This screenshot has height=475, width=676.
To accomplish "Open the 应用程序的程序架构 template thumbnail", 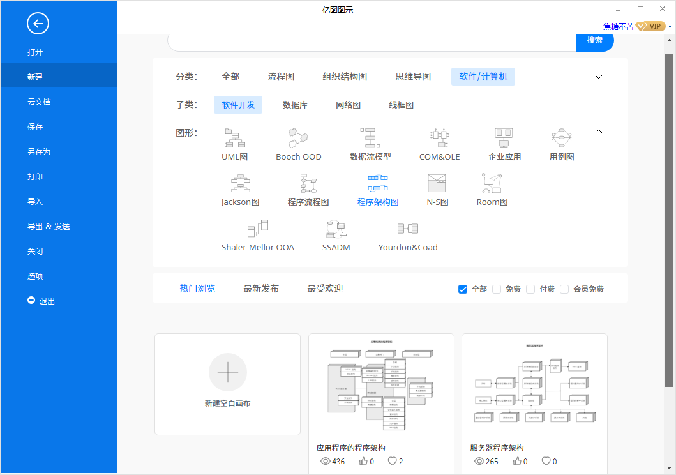I will pyautogui.click(x=381, y=386).
